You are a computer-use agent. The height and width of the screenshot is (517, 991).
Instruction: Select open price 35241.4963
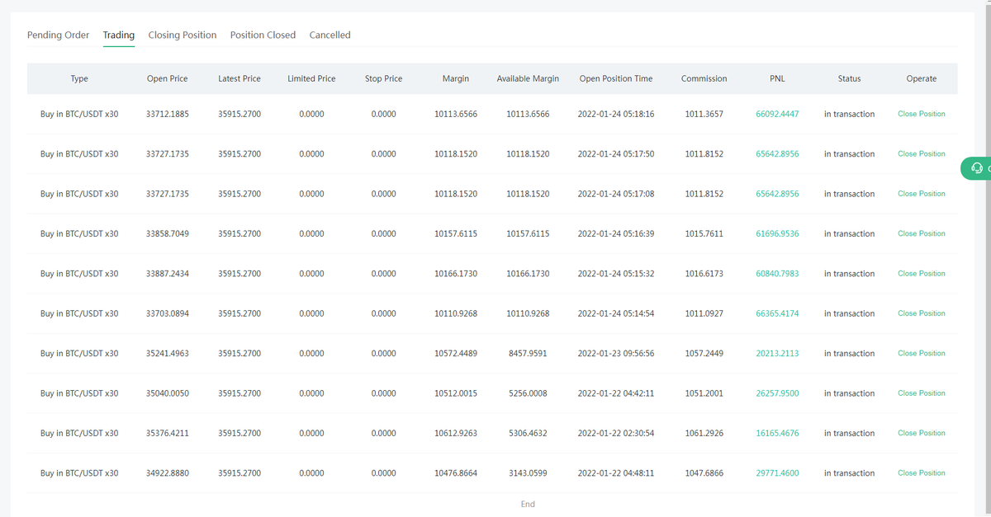pyautogui.click(x=168, y=353)
